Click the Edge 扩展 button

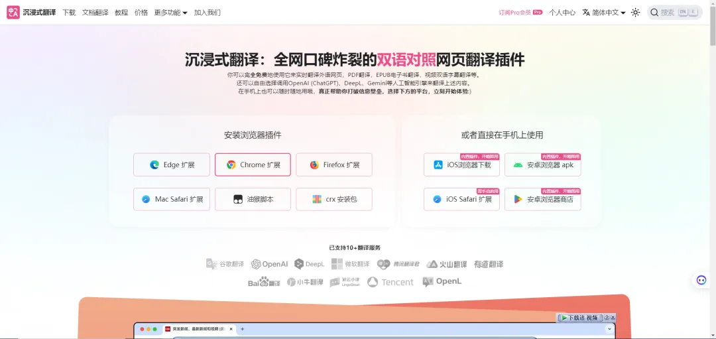pyautogui.click(x=172, y=165)
